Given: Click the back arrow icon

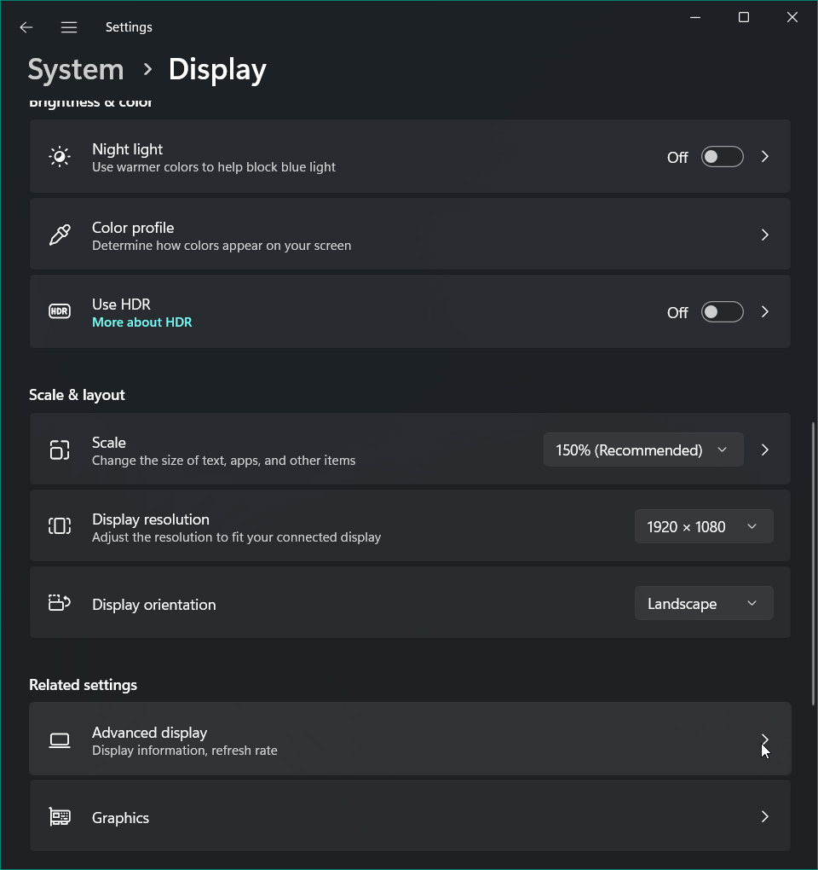Looking at the screenshot, I should (26, 26).
